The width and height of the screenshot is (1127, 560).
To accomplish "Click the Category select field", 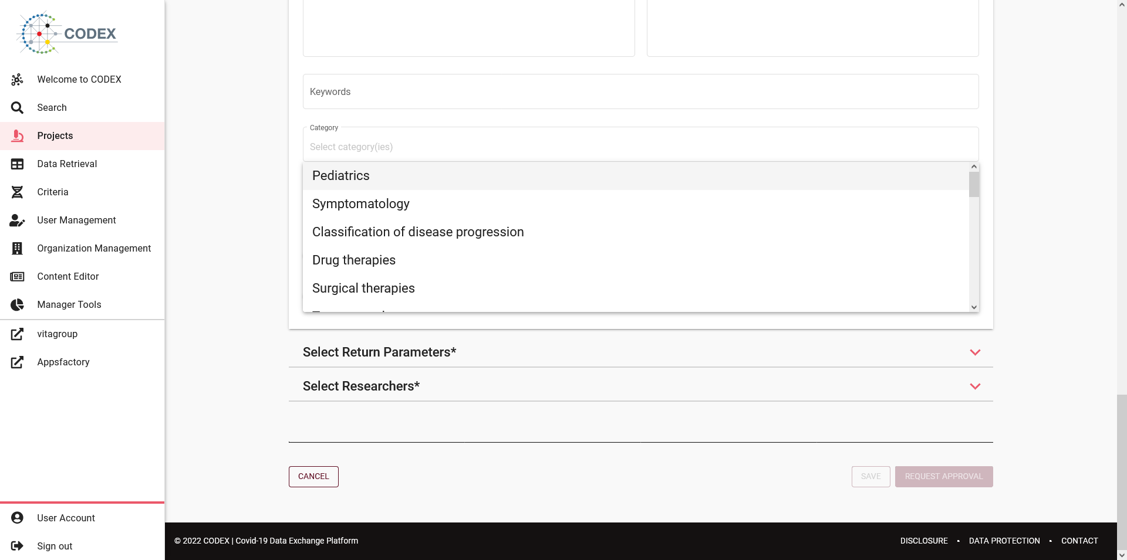I will (640, 144).
